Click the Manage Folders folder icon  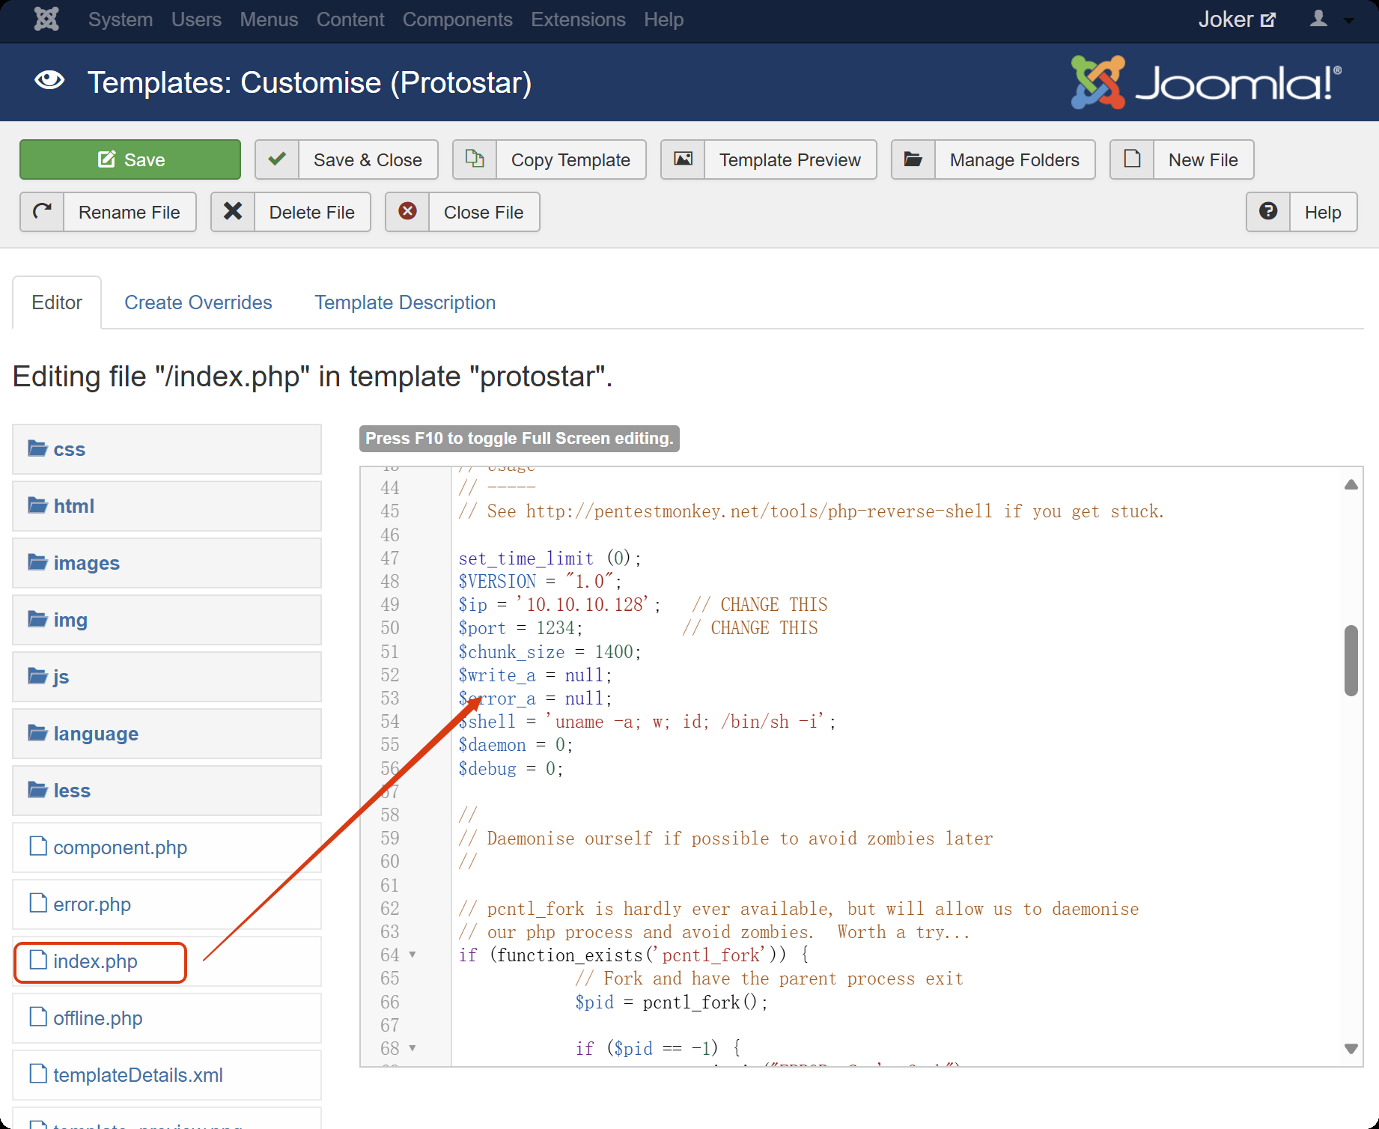click(913, 159)
